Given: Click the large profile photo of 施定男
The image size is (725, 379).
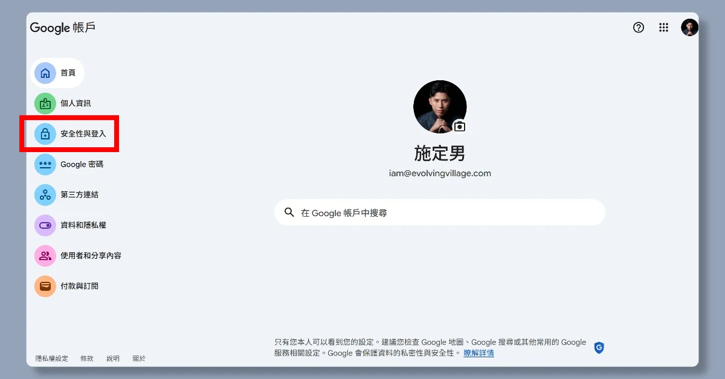Looking at the screenshot, I should (x=440, y=107).
